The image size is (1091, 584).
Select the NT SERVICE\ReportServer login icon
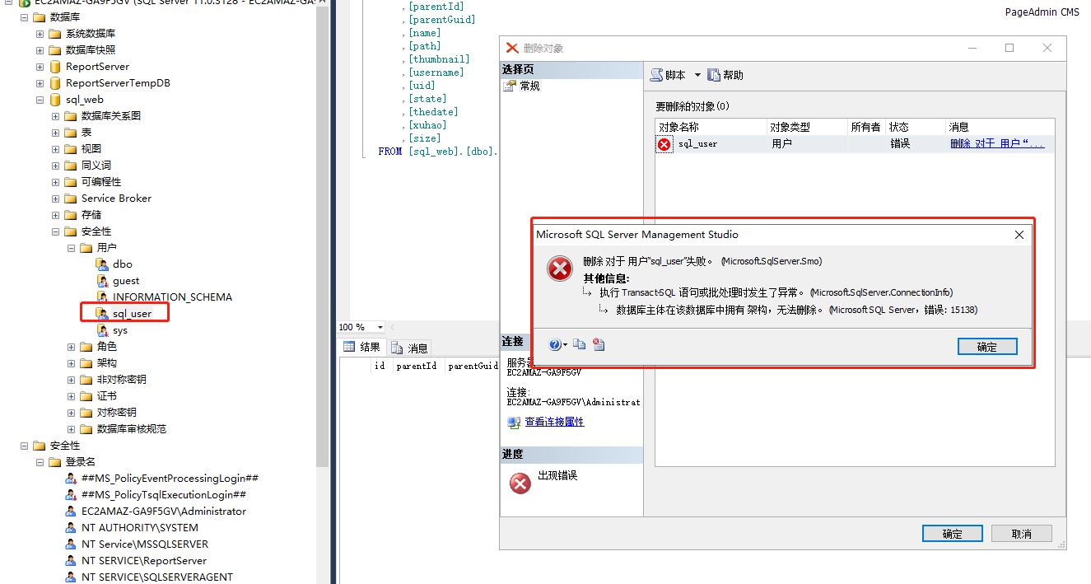pos(71,561)
